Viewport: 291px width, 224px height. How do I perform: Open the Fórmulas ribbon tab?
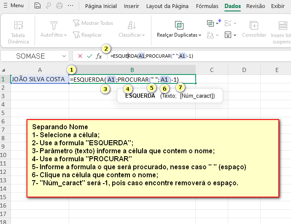(207, 6)
